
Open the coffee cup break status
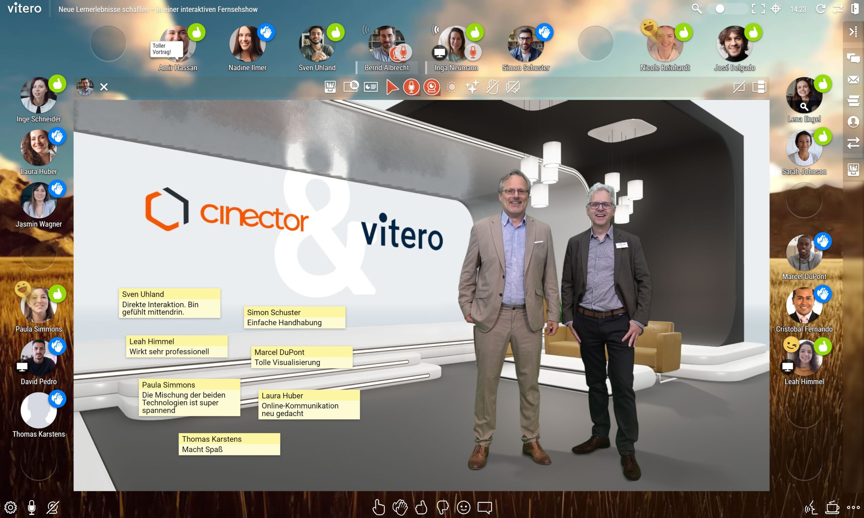832,507
